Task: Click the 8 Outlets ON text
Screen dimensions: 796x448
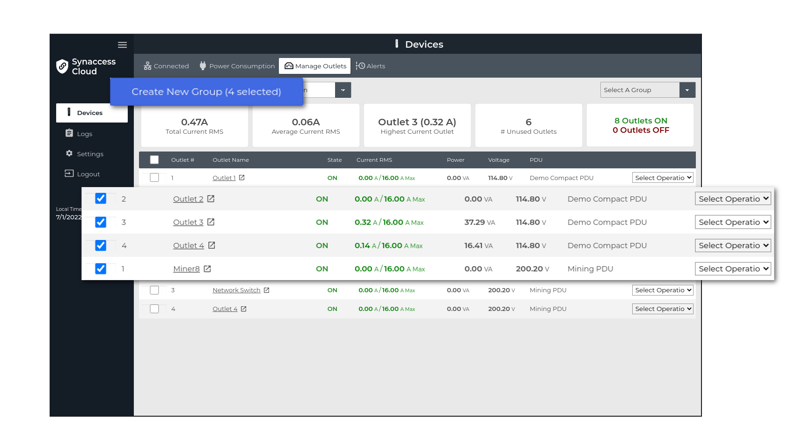Action: pos(641,121)
